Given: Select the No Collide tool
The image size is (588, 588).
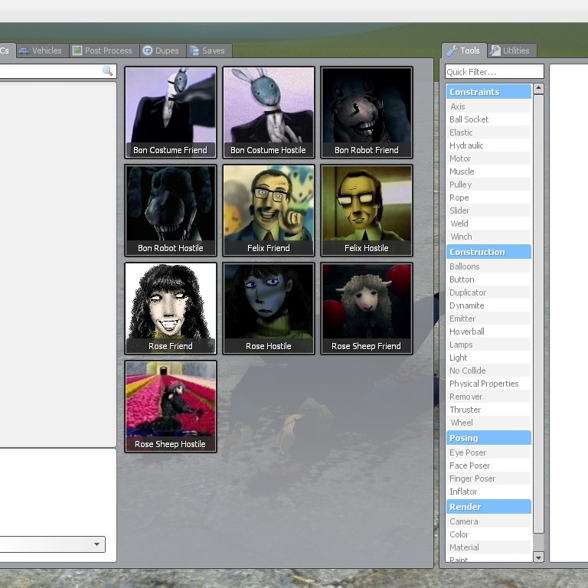Looking at the screenshot, I should (488, 371).
